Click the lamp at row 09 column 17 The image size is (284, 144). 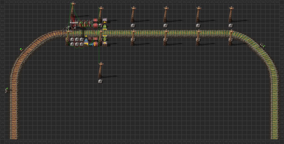click(x=81, y=44)
